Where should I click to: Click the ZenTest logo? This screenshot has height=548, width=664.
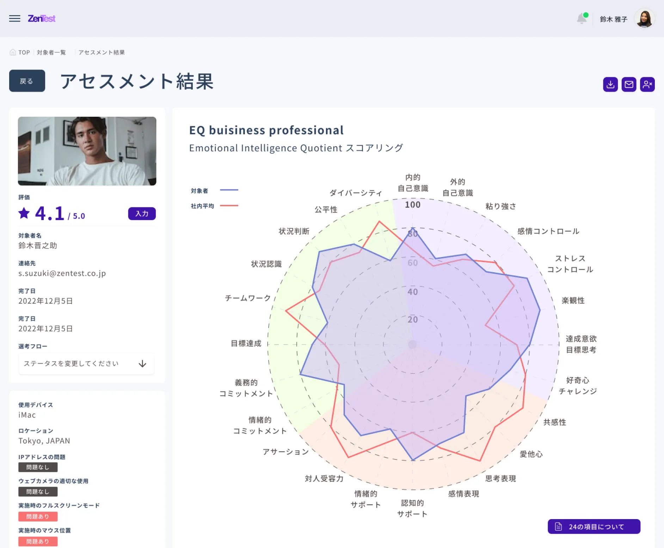pos(42,18)
